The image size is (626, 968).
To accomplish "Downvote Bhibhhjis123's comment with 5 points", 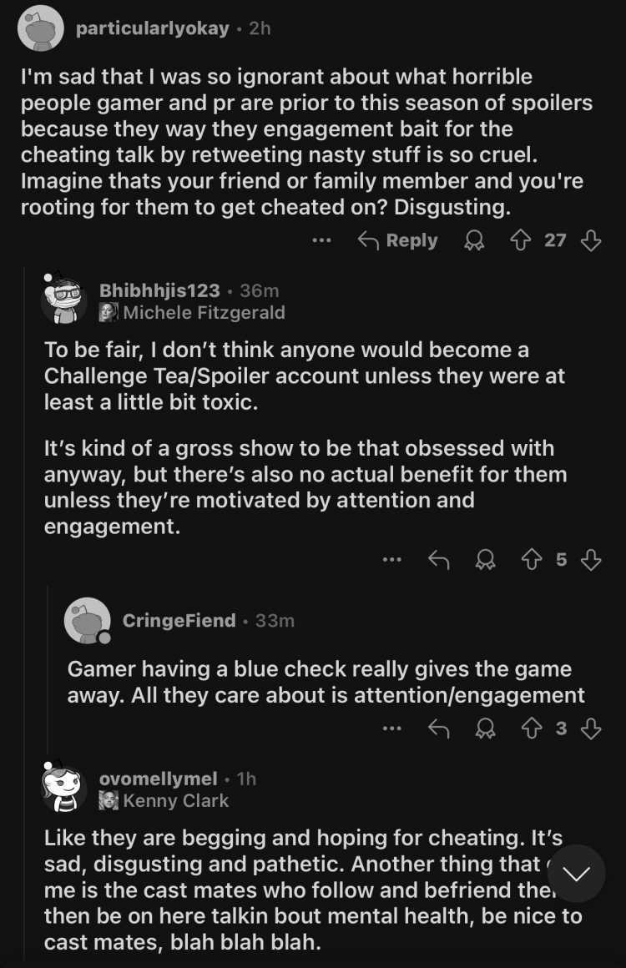I will click(x=591, y=560).
